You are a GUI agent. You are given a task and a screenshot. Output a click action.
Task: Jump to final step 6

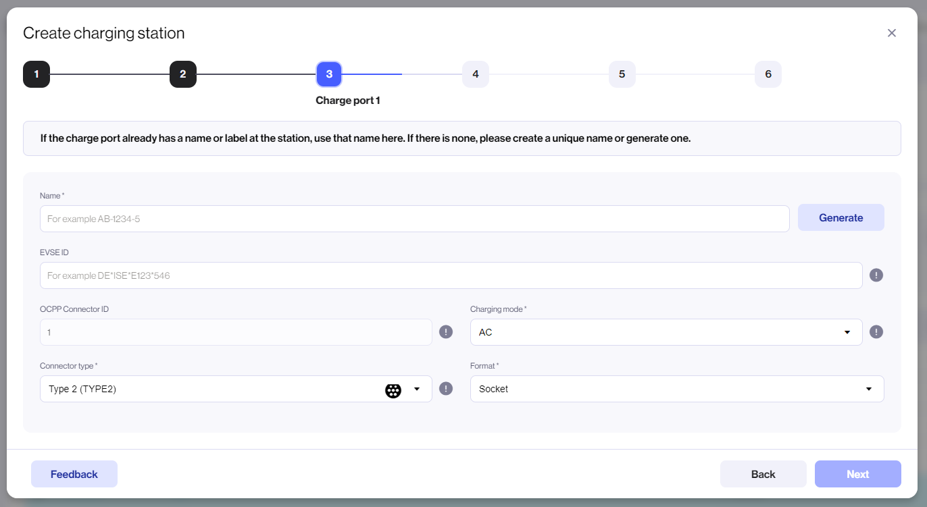click(x=768, y=74)
